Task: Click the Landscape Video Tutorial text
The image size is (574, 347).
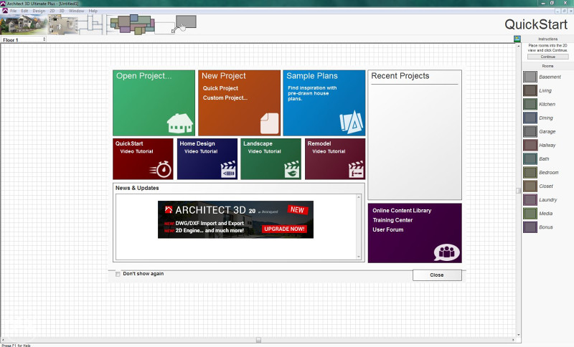Action: click(x=264, y=151)
